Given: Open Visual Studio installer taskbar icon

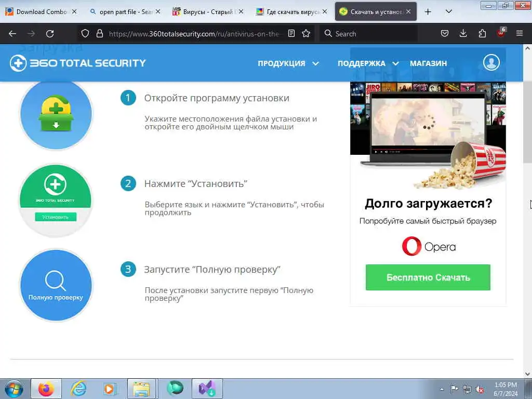Looking at the screenshot, I should pyautogui.click(x=207, y=389).
